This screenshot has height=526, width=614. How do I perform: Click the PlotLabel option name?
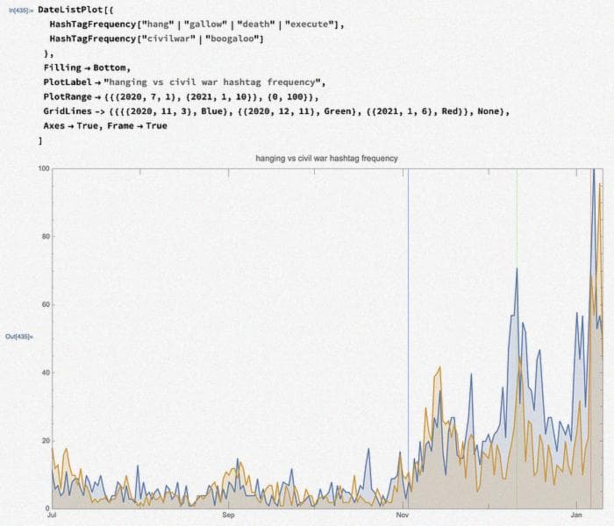(x=68, y=82)
